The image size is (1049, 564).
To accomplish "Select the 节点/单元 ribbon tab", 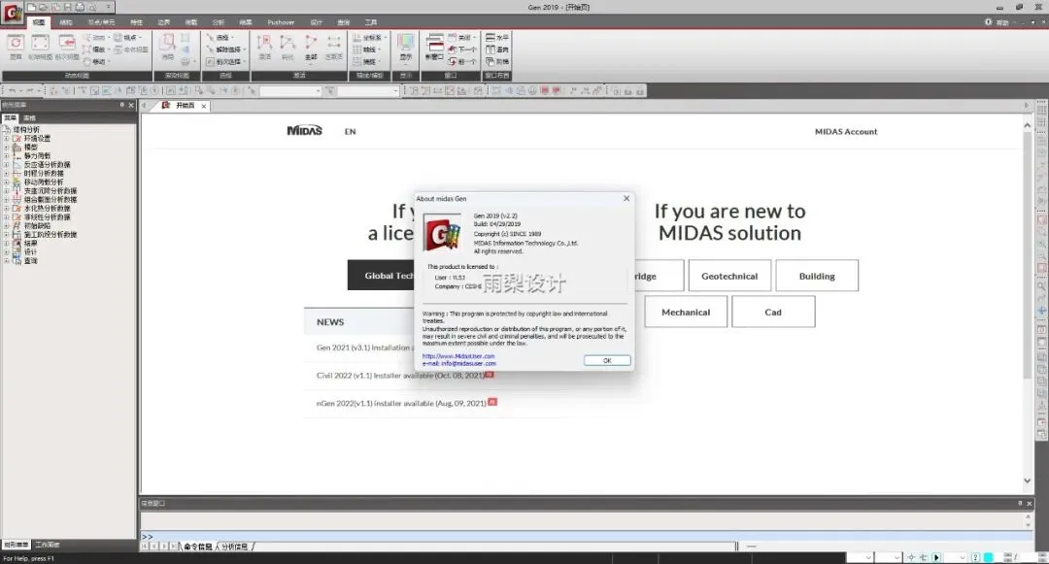I will (x=101, y=22).
